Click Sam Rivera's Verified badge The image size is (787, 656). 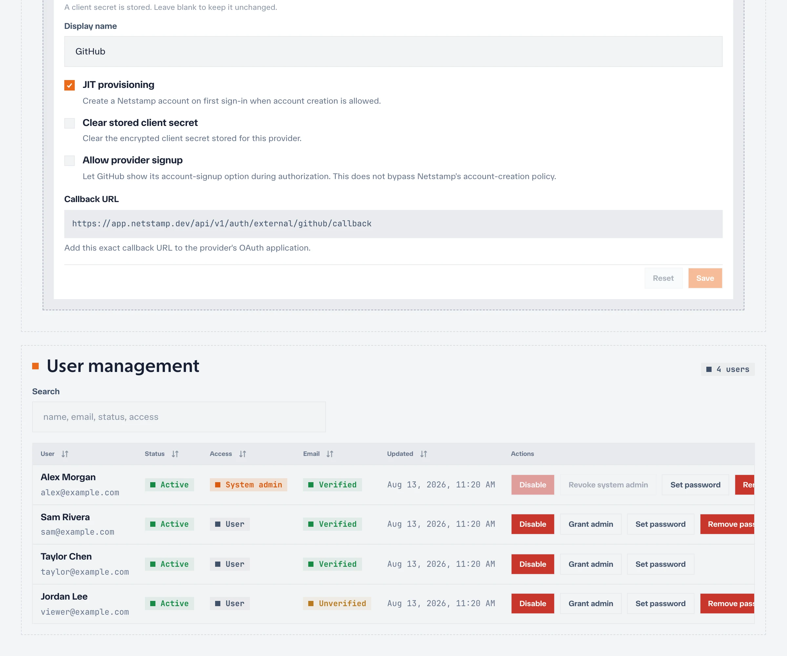coord(333,524)
